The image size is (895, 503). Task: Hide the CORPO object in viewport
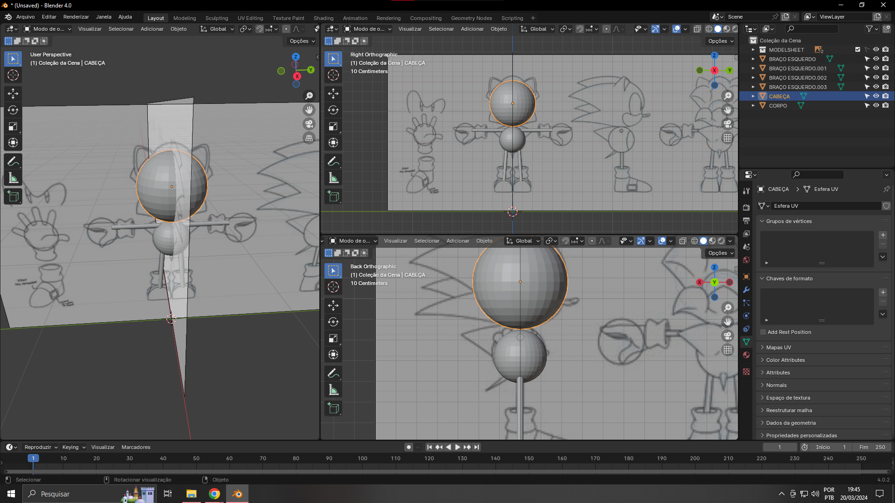(876, 105)
